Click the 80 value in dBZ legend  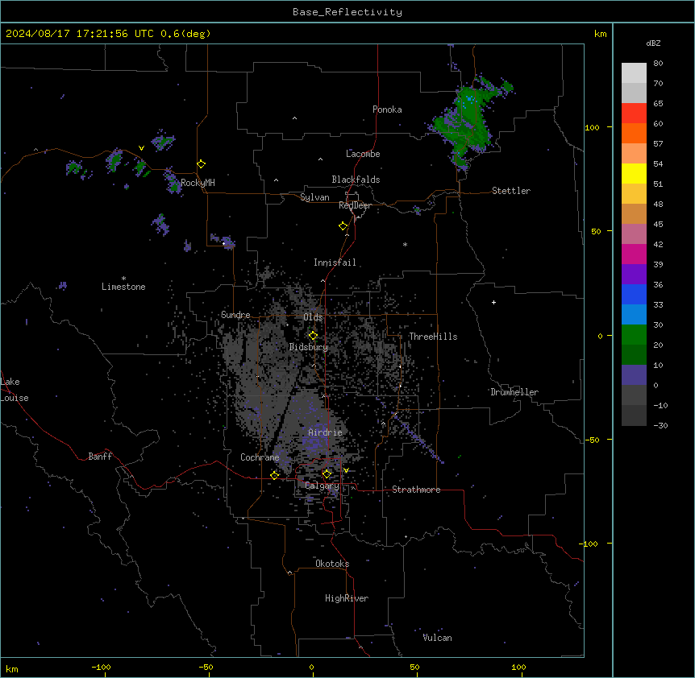pos(658,64)
